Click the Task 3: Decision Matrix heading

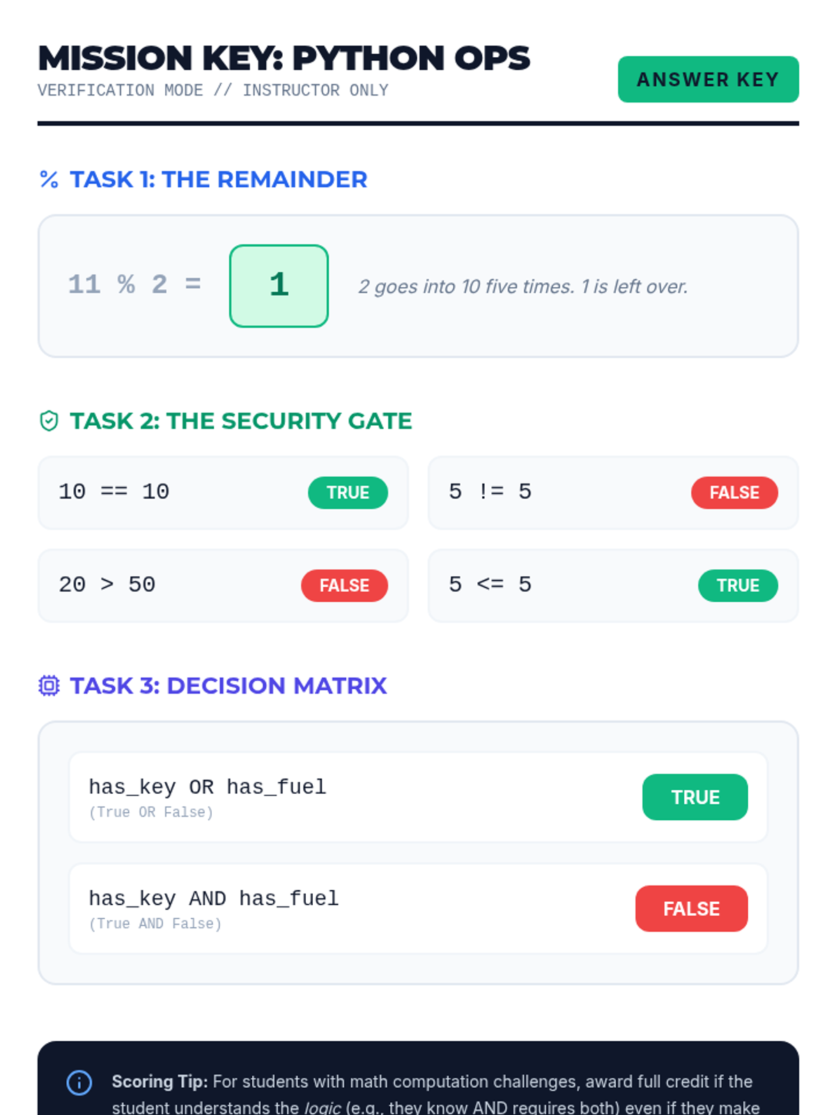click(x=229, y=686)
